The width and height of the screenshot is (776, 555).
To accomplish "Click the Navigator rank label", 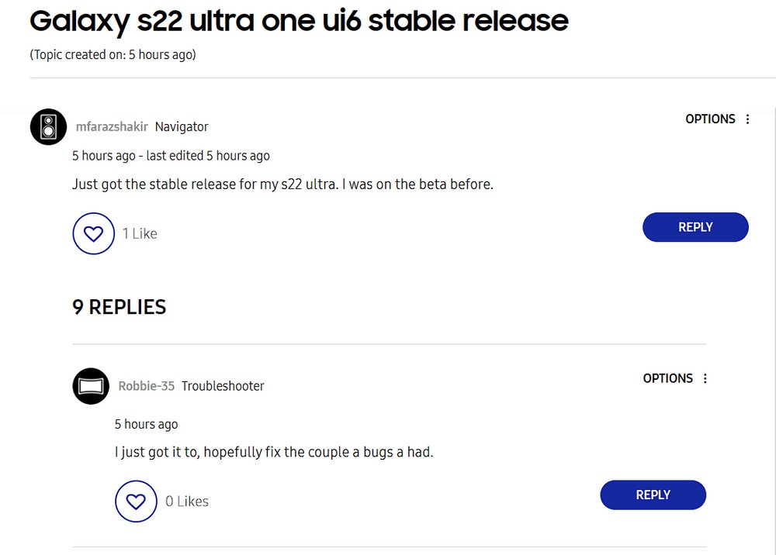I will (x=182, y=127).
